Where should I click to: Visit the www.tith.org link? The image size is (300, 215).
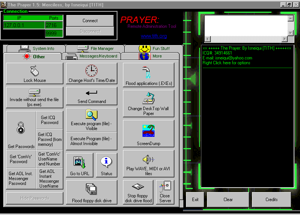tap(154, 36)
